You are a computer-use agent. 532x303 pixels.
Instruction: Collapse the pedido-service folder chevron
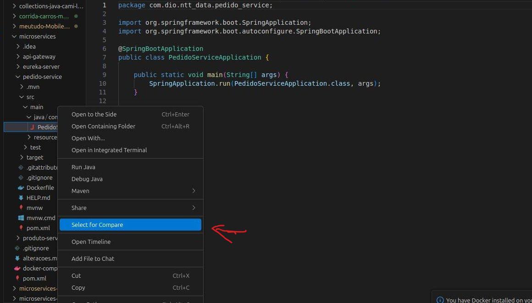click(x=18, y=77)
